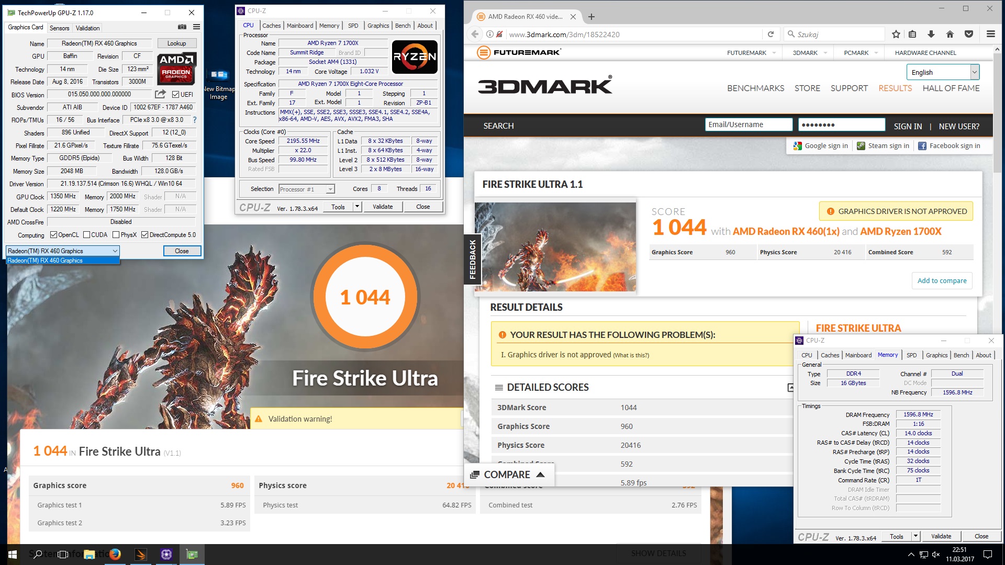The height and width of the screenshot is (565, 1005).
Task: Expand the 3DMARK top nav menu
Action: pyautogui.click(x=825, y=53)
